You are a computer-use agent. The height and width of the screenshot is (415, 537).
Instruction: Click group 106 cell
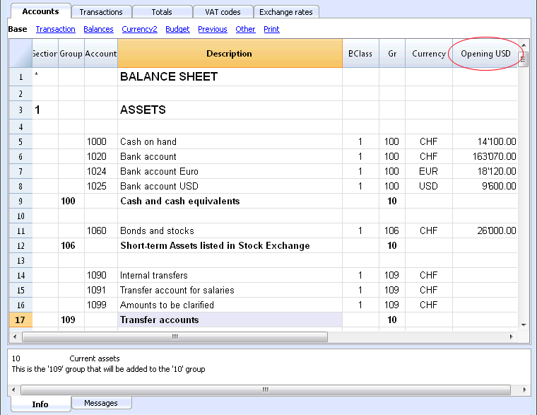point(71,246)
